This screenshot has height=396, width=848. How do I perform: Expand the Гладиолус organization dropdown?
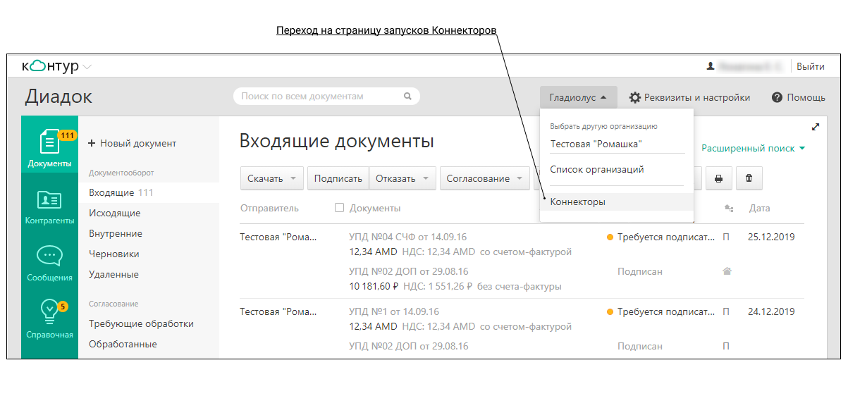click(x=578, y=97)
